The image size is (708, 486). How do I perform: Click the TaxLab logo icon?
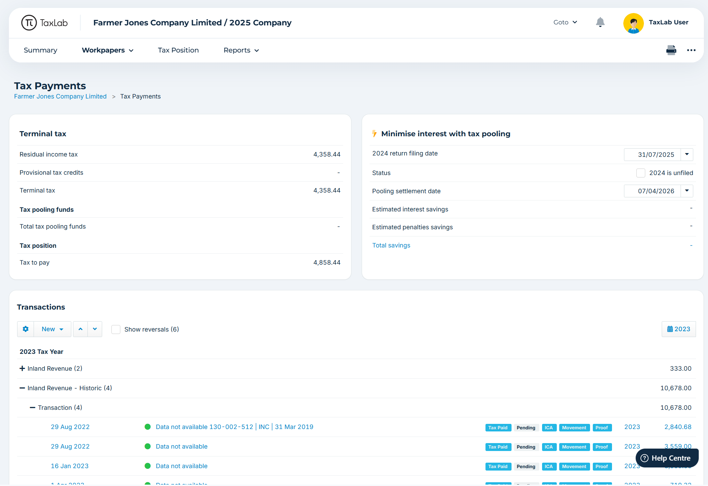tap(29, 23)
